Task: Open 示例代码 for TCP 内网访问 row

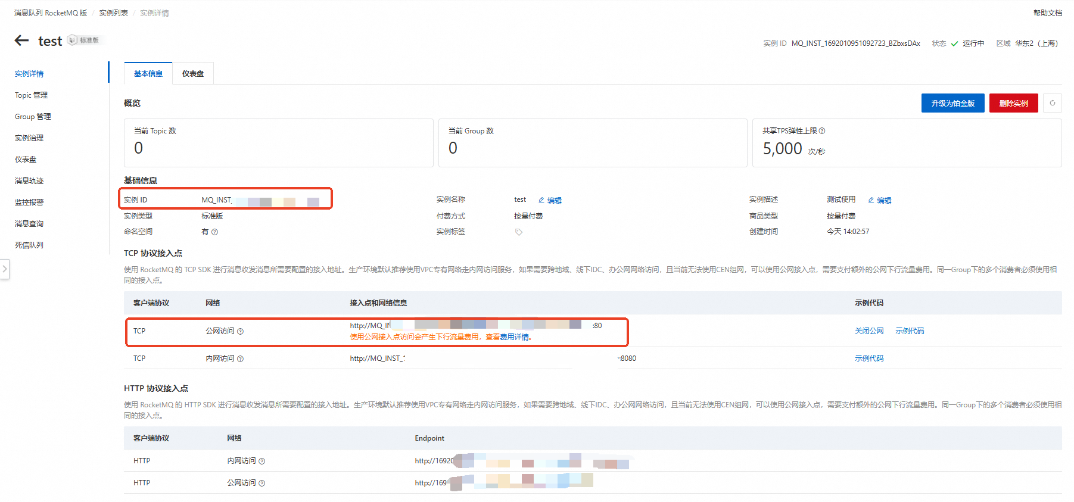Action: coord(869,358)
